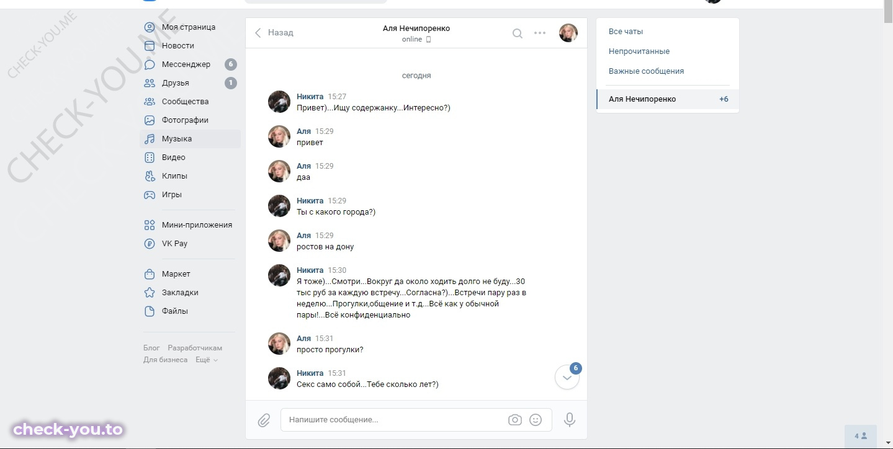Expand the Ещё footer dropdown
The height and width of the screenshot is (449, 893).
(x=207, y=360)
